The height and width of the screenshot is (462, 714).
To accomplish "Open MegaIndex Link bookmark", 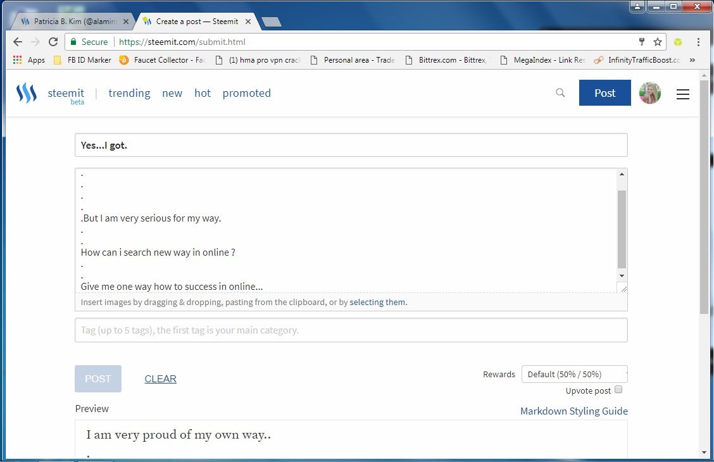I will 543,59.
